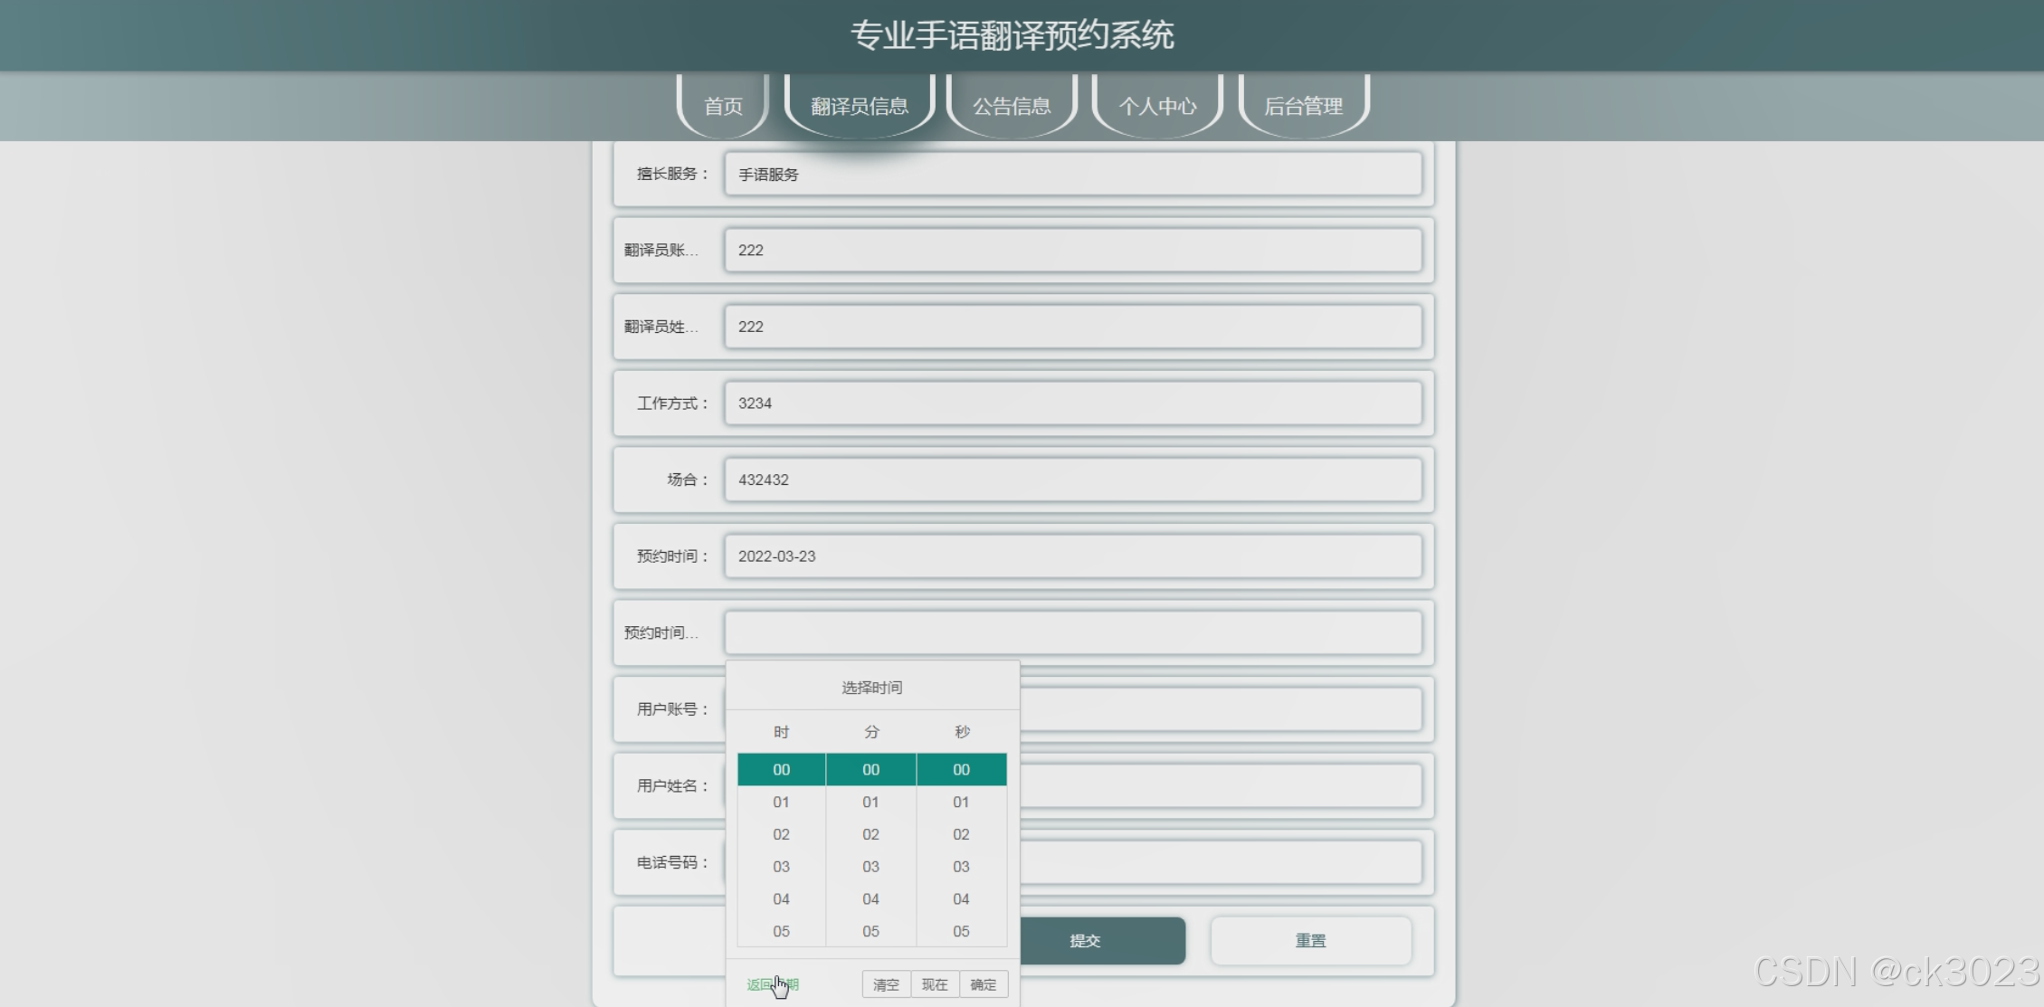This screenshot has height=1007, width=2044.
Task: Select minute 05 in time picker
Action: tap(870, 931)
